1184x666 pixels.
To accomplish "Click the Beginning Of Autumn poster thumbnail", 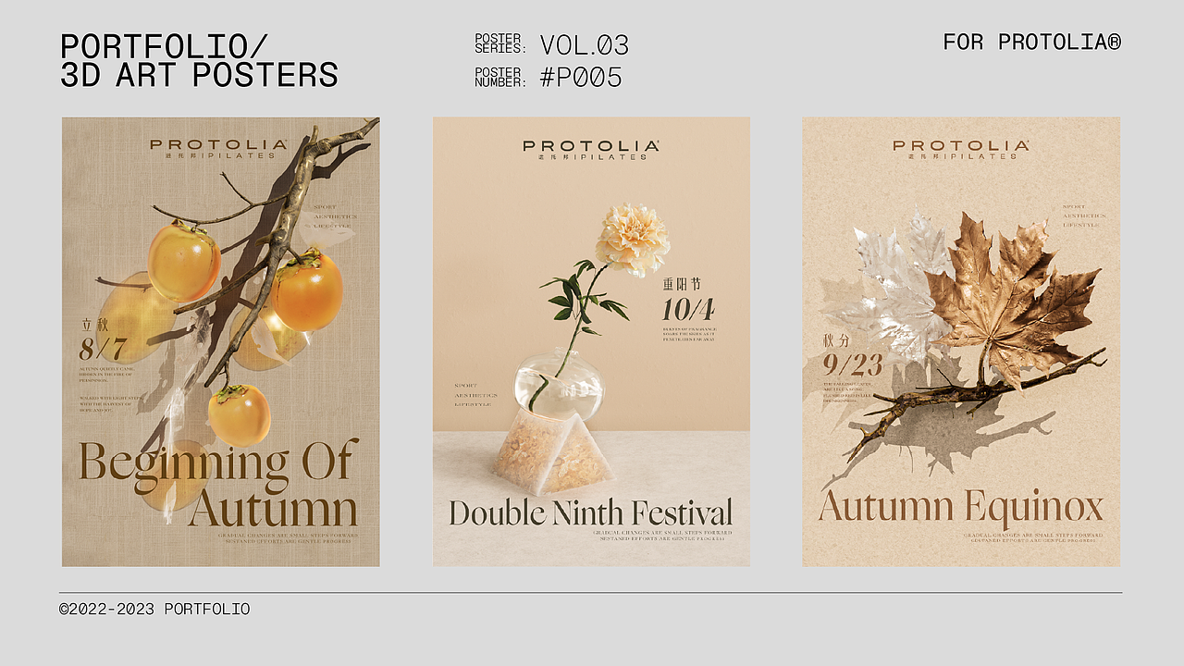I will click(220, 341).
